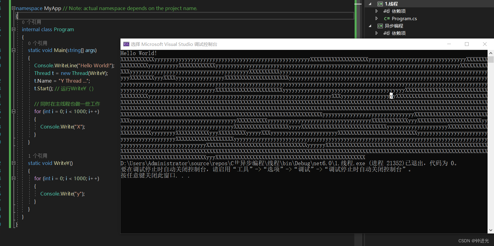
Task: Select the 异步编程 project node
Action: pos(394,26)
